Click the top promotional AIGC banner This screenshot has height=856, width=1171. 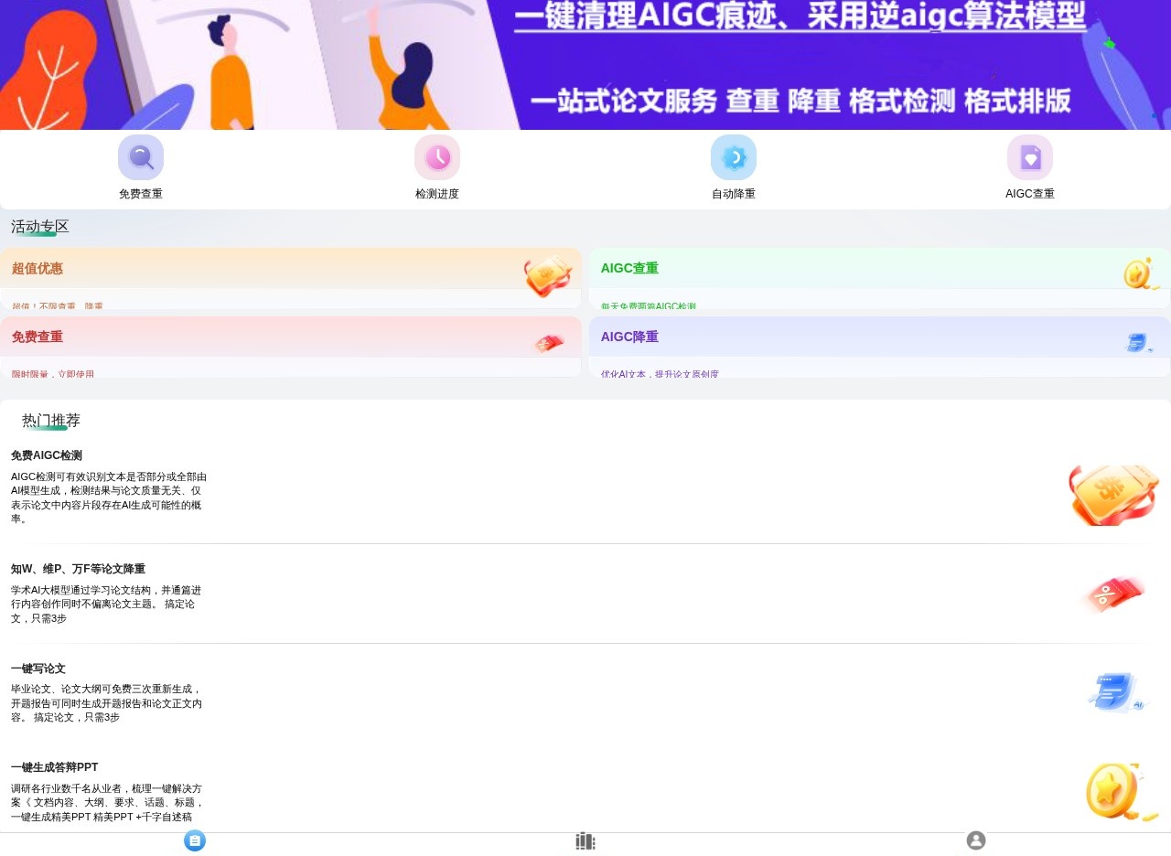[585, 64]
